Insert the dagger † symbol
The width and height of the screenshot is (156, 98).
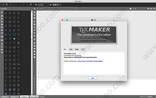[10, 39]
